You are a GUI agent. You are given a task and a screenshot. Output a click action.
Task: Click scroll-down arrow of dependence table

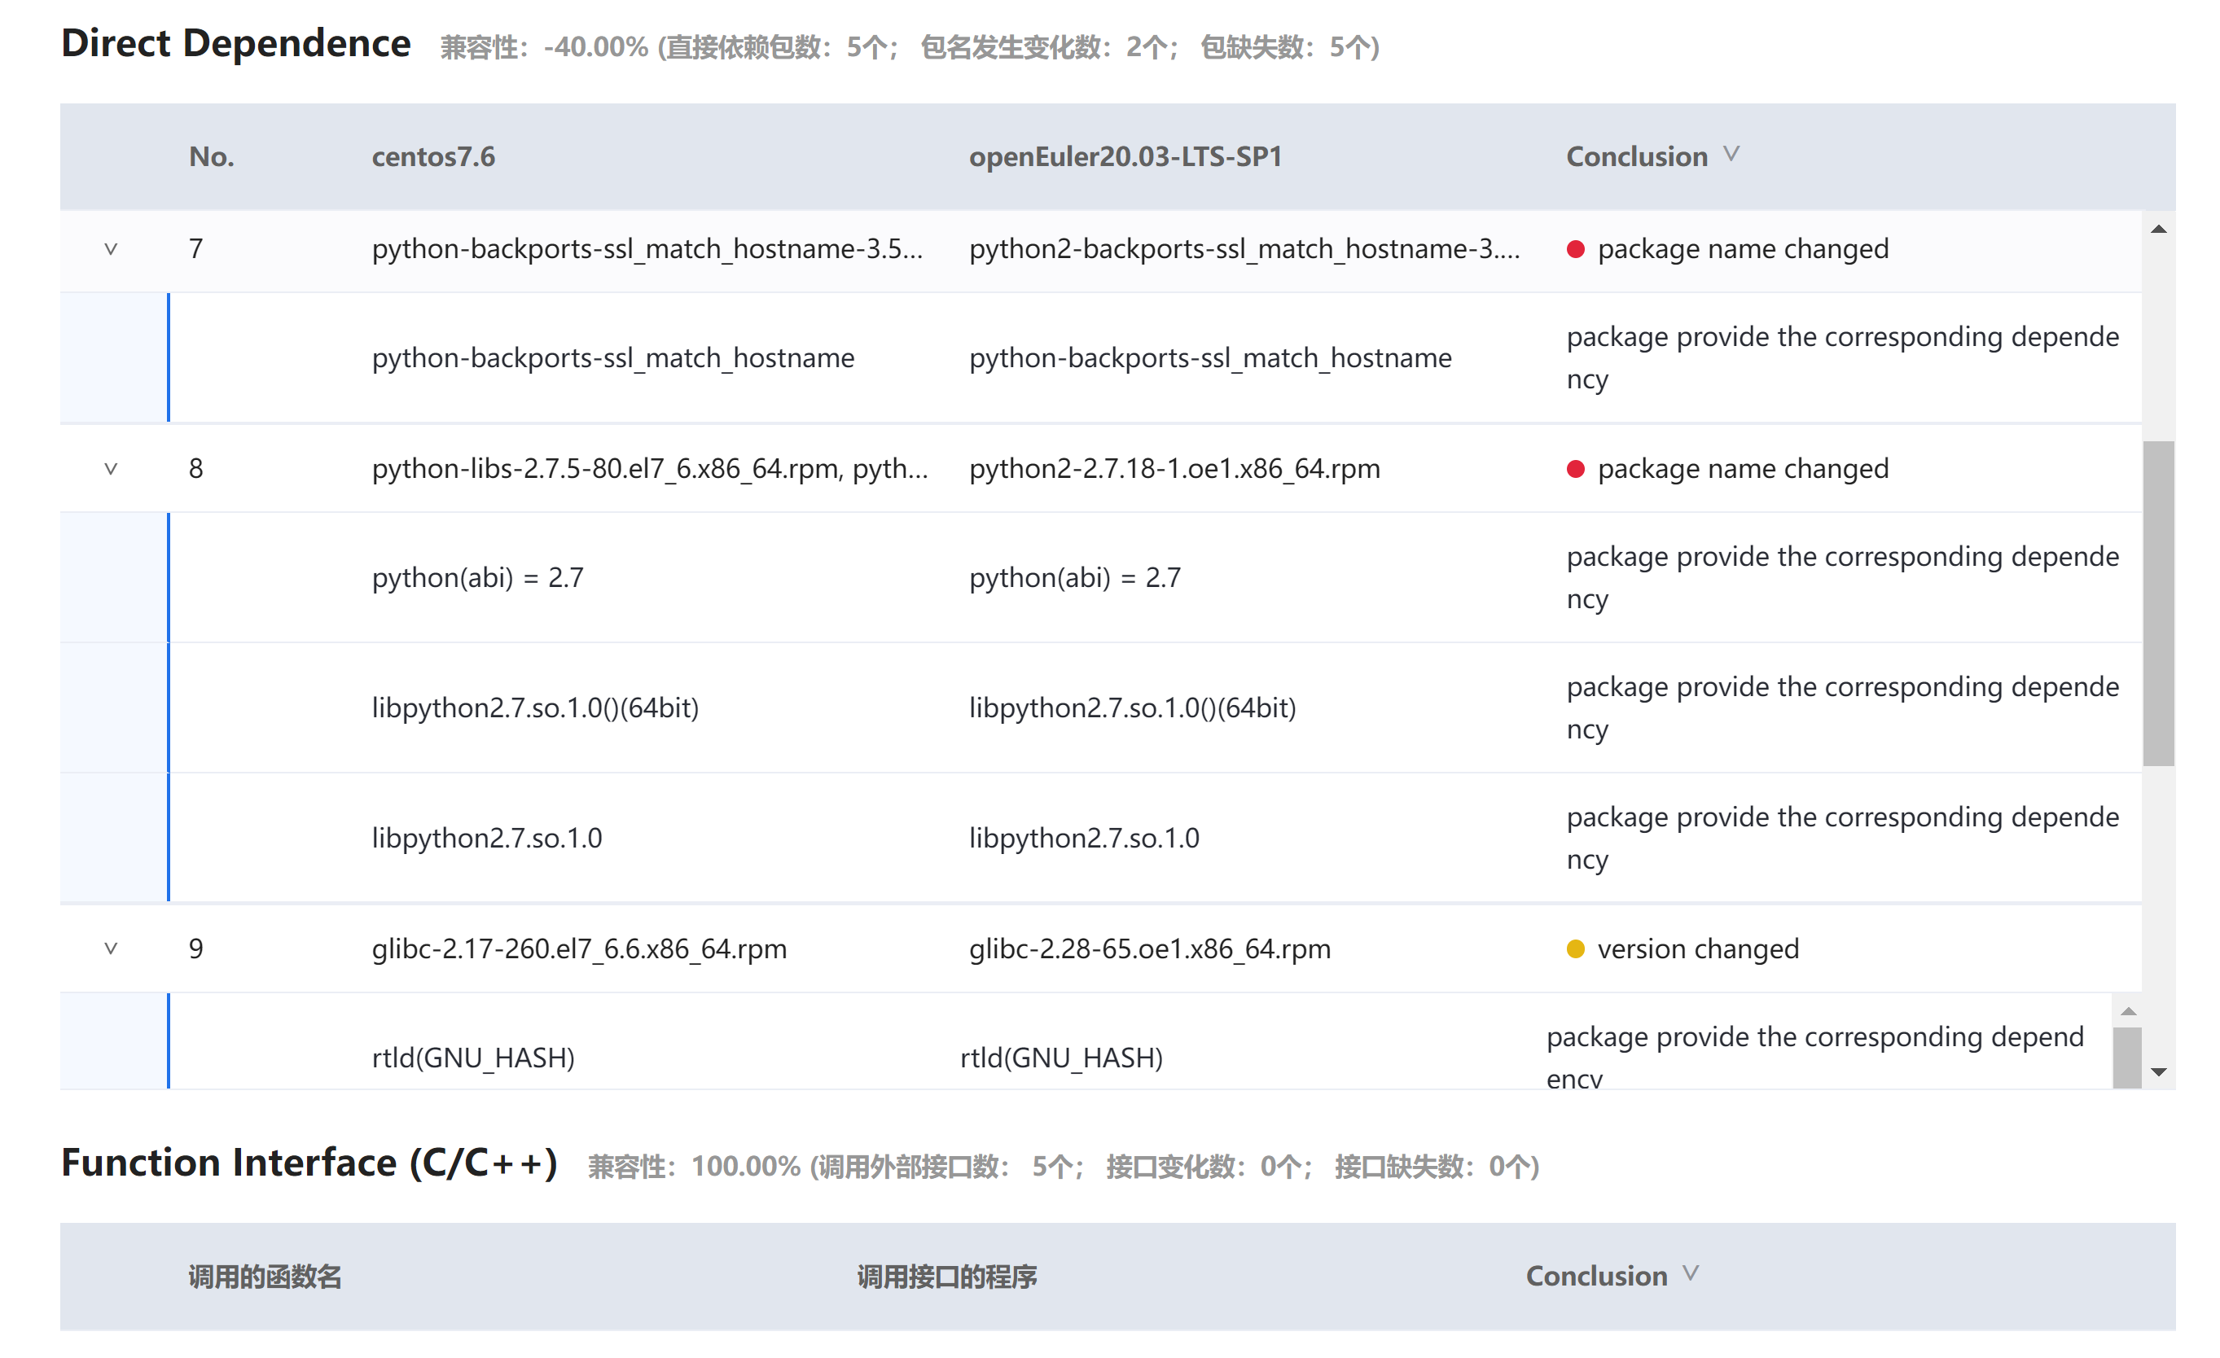(x=2158, y=1071)
